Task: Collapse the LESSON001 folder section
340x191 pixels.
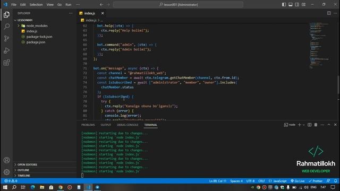Action: 45,20
